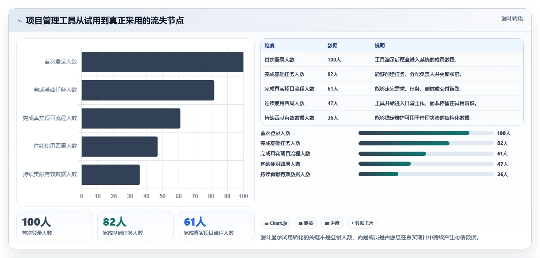The image size is (540, 258).
Task: Open the 100人 首次登录人数 data card
Action: [x=54, y=226]
